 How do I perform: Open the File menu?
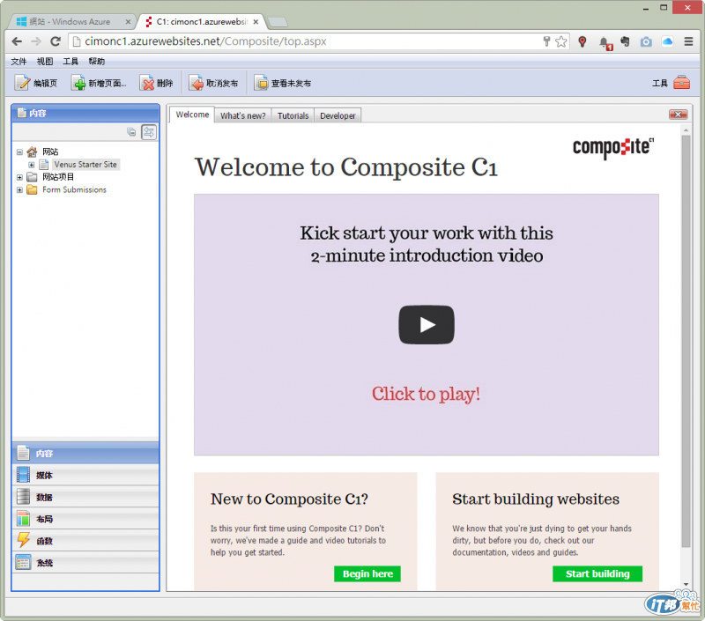(x=19, y=62)
